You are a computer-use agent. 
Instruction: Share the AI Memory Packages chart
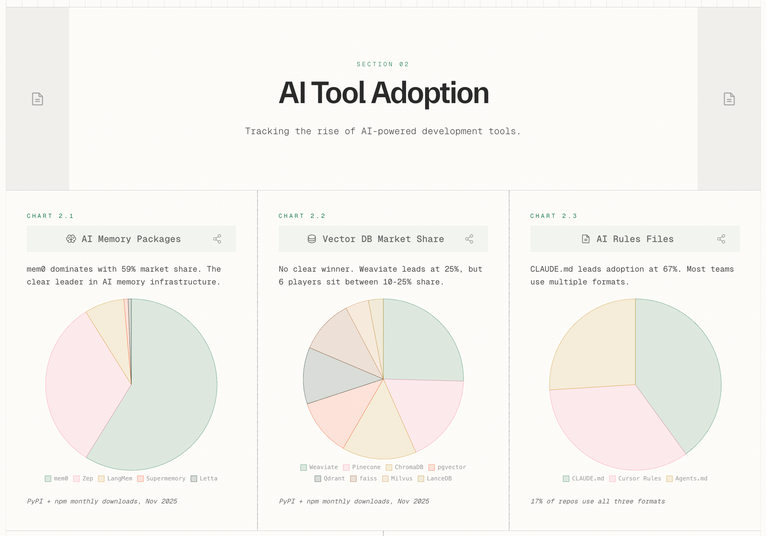tap(217, 239)
